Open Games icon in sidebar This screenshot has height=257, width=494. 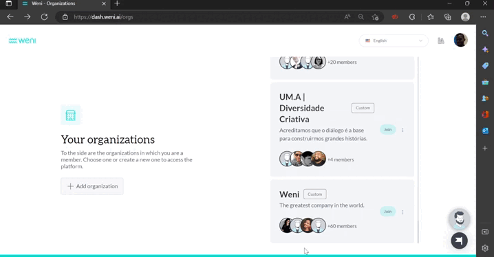tap(485, 98)
